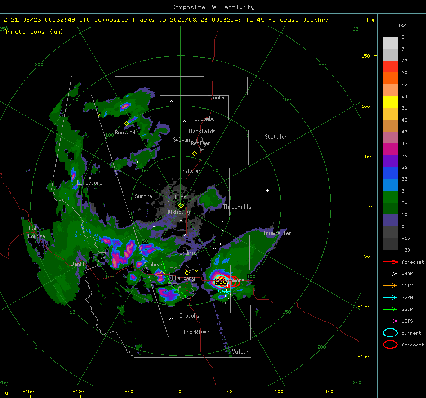
Task: Click the red forecast arrow in legend
Action: 390,262
